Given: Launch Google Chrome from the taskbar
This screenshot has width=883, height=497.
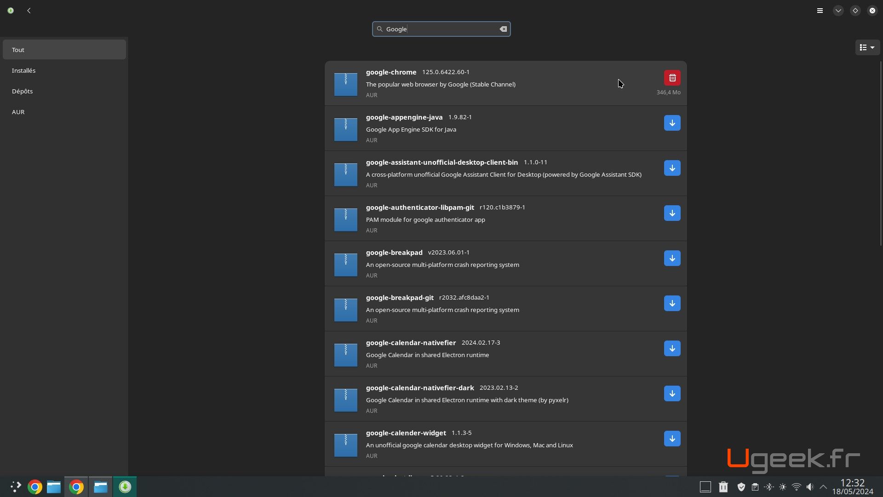Looking at the screenshot, I should point(34,486).
